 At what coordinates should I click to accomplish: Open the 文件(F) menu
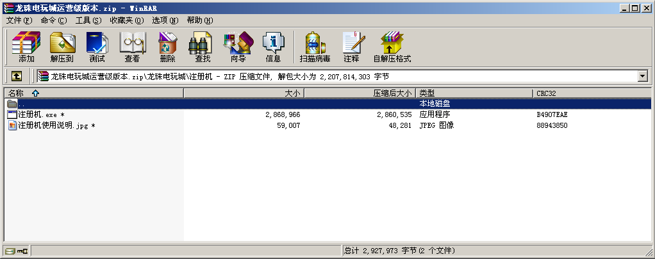(19, 20)
